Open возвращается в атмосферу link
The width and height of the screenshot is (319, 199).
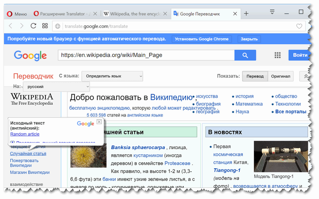pos(266,186)
